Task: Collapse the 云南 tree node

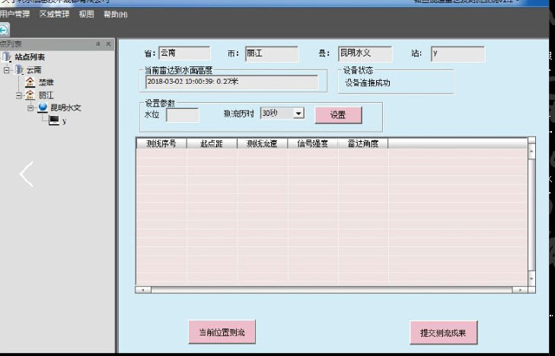Action: pos(7,70)
